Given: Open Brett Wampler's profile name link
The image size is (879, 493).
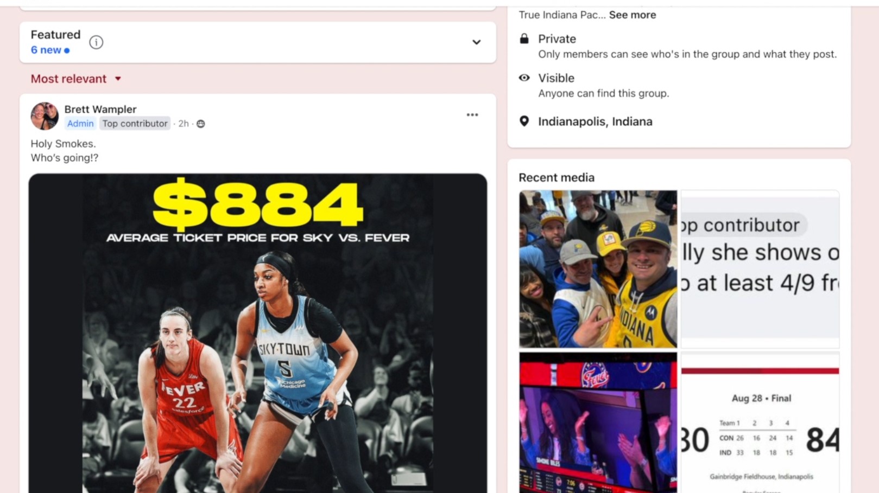Looking at the screenshot, I should [x=100, y=109].
